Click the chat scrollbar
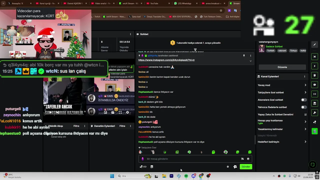 [255, 140]
